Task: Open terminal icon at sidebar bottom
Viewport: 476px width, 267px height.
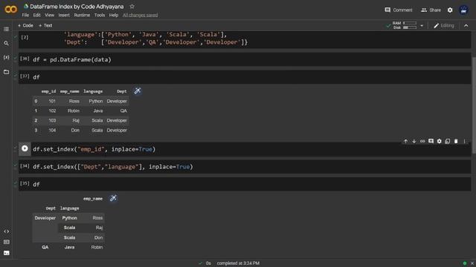Action: [x=6, y=253]
